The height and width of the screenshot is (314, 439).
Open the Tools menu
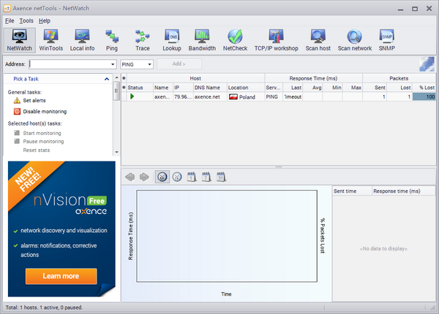[26, 20]
